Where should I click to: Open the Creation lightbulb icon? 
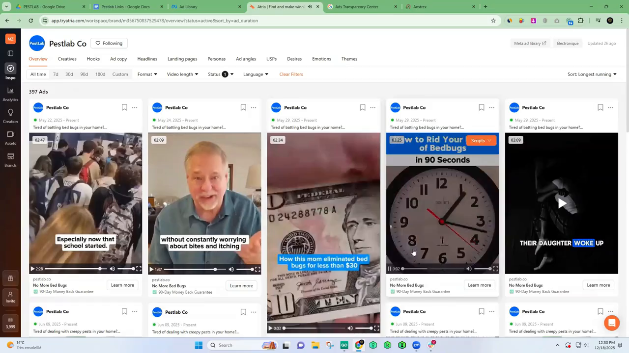pos(10,116)
